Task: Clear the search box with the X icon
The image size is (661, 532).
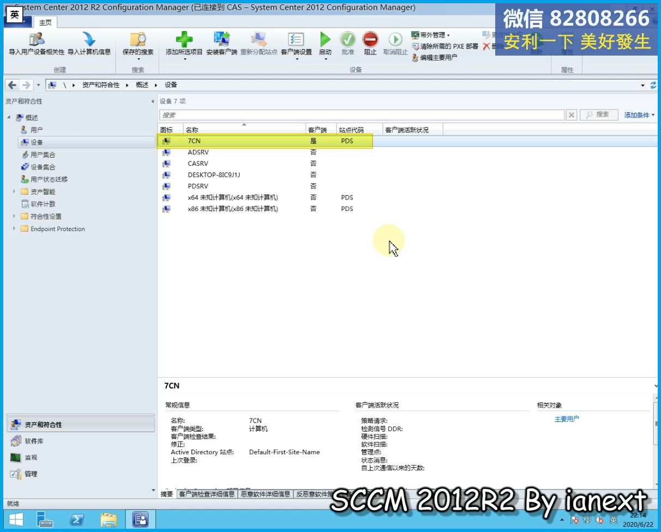Action: click(571, 115)
